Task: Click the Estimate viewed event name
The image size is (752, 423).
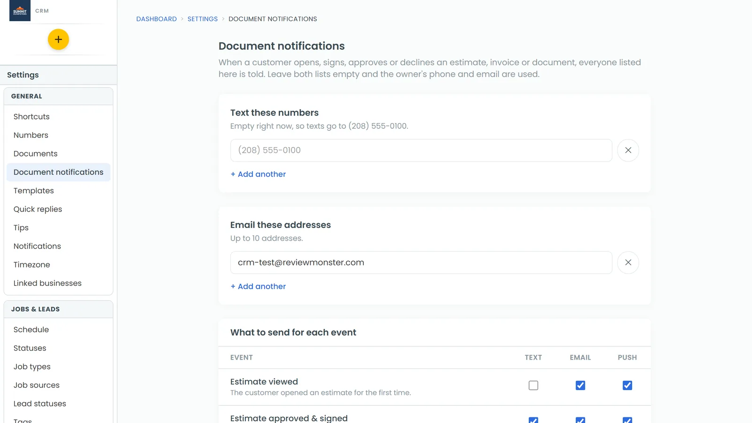Action: (264, 382)
